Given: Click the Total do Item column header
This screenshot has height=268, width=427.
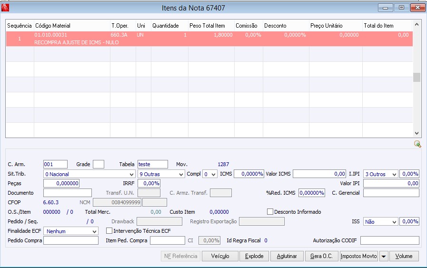Looking at the screenshot, I should [387, 26].
